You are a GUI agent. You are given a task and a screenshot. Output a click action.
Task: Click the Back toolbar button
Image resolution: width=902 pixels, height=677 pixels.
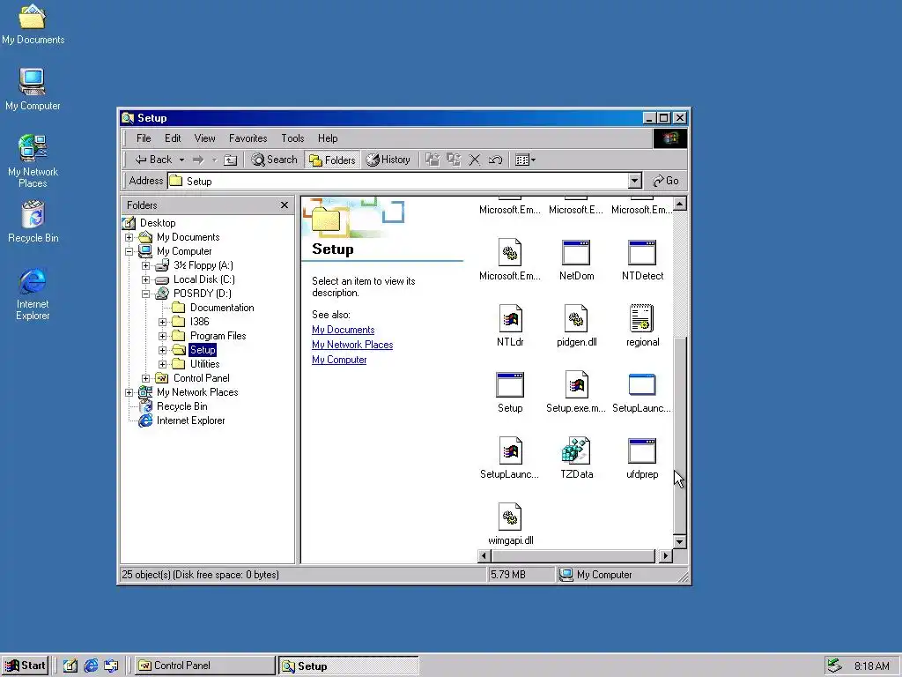[152, 160]
